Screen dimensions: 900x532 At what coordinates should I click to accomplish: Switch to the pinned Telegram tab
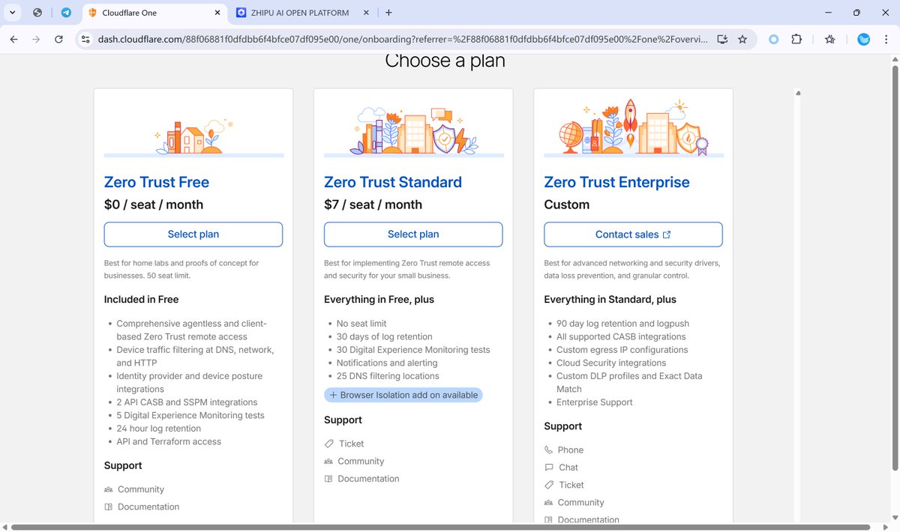click(66, 13)
